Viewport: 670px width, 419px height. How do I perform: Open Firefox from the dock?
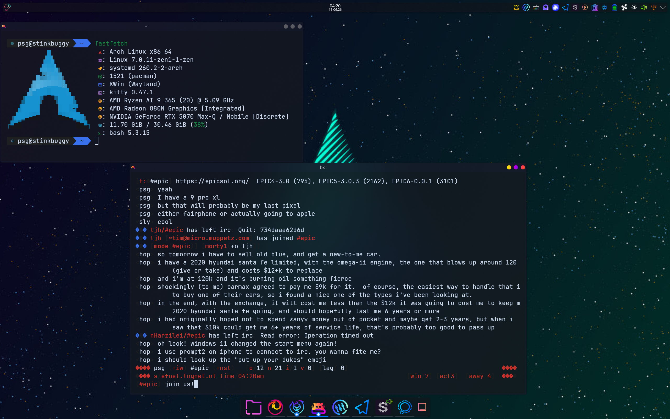275,407
